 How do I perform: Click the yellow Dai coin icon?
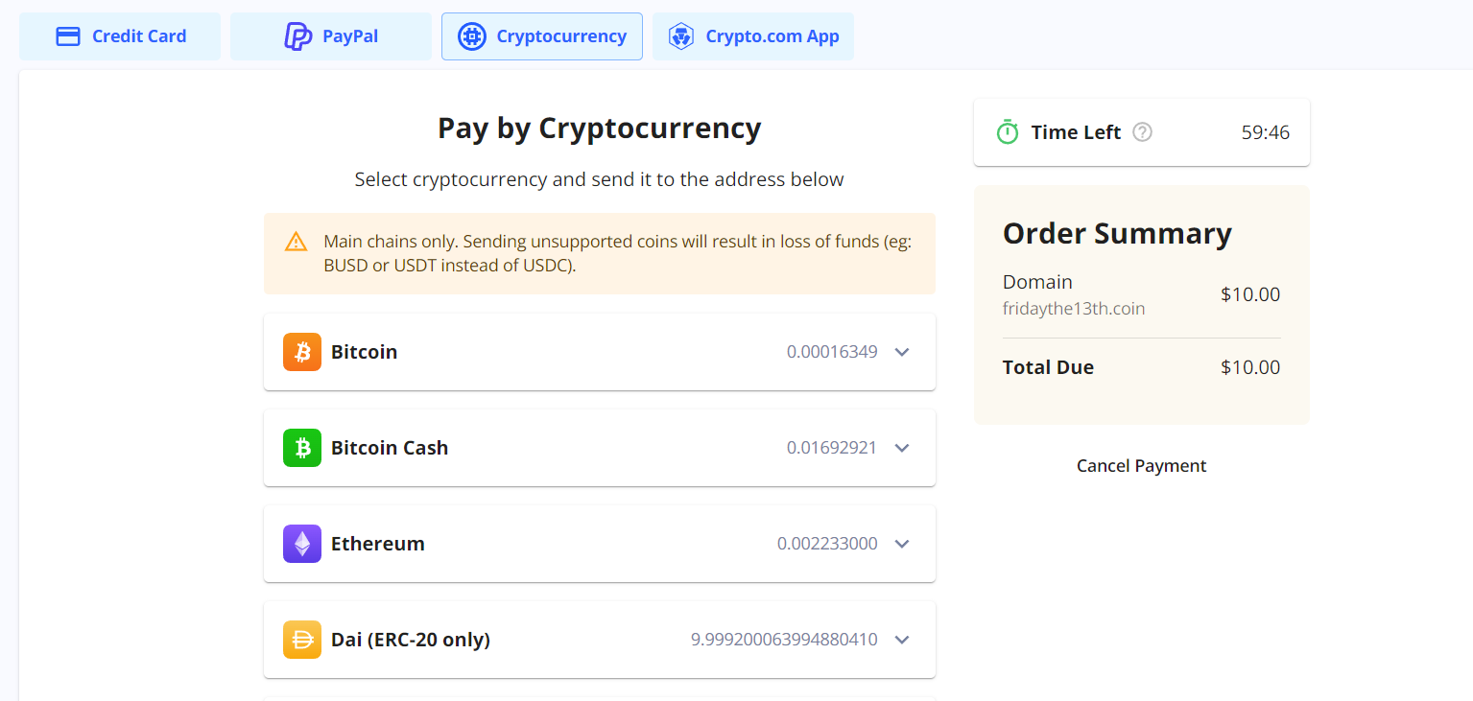point(302,640)
